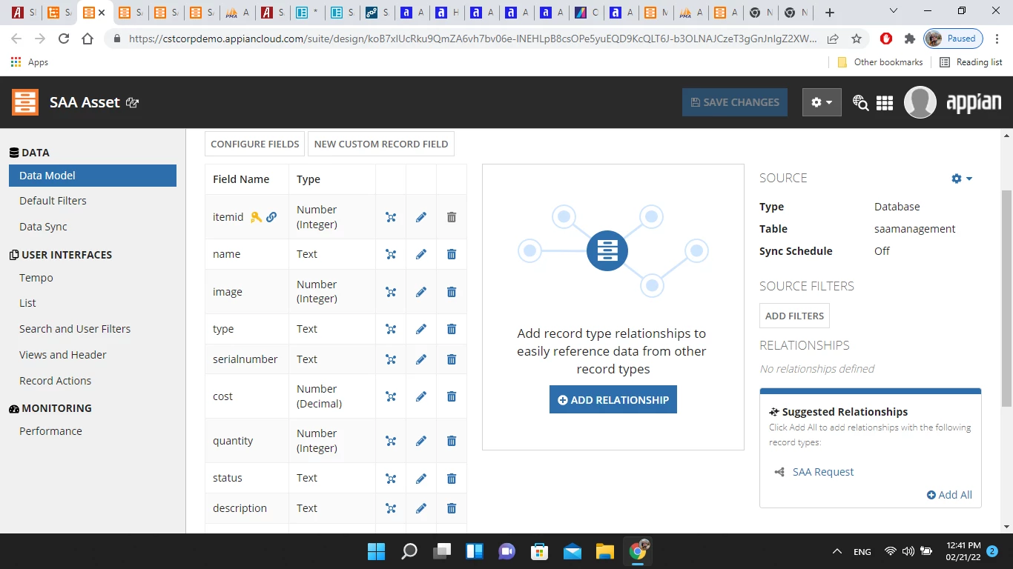Open the object search icon in header
Image resolution: width=1013 pixels, height=569 pixels.
point(860,103)
